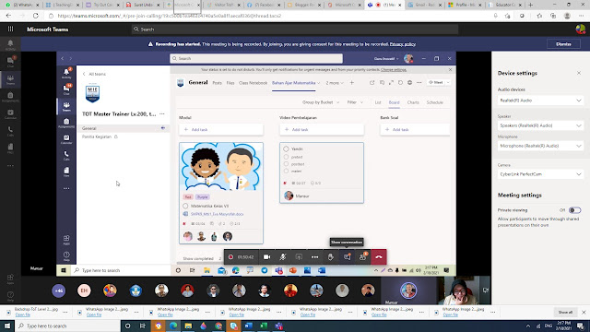
Task: Check the second checklist item under Yamén
Action: tap(286, 157)
